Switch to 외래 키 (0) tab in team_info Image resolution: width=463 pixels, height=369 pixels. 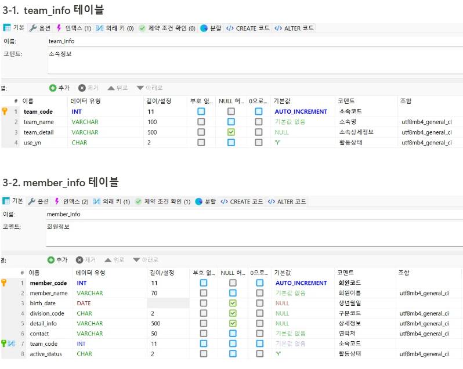tap(115, 28)
